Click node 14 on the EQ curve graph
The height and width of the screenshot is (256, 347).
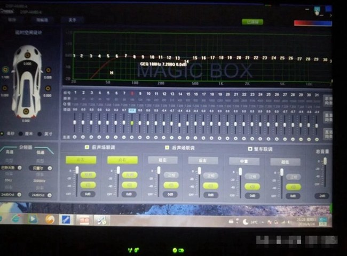pyautogui.click(x=186, y=61)
